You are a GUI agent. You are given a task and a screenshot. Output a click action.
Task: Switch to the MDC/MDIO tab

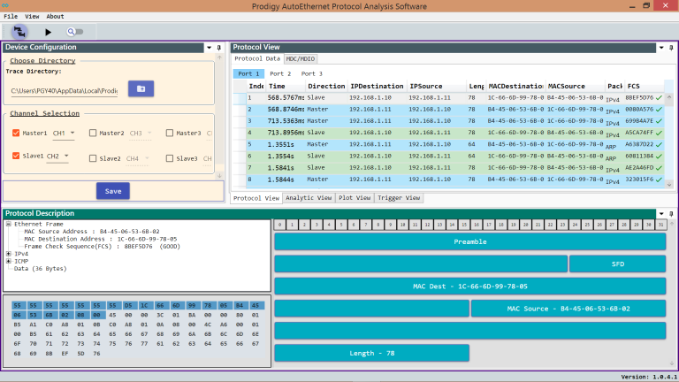click(301, 59)
